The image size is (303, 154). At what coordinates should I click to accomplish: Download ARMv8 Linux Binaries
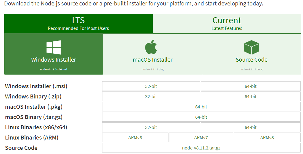[x=267, y=137]
